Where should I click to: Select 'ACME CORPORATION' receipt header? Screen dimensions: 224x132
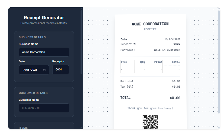click(150, 24)
